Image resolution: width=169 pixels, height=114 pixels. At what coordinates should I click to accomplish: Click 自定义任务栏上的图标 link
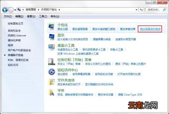point(98,64)
